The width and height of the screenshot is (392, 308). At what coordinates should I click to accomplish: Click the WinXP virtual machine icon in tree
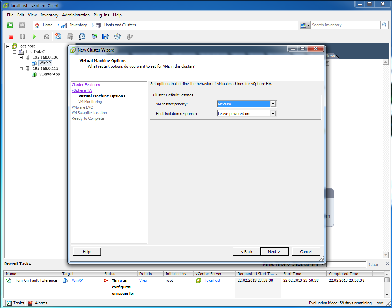(34, 63)
